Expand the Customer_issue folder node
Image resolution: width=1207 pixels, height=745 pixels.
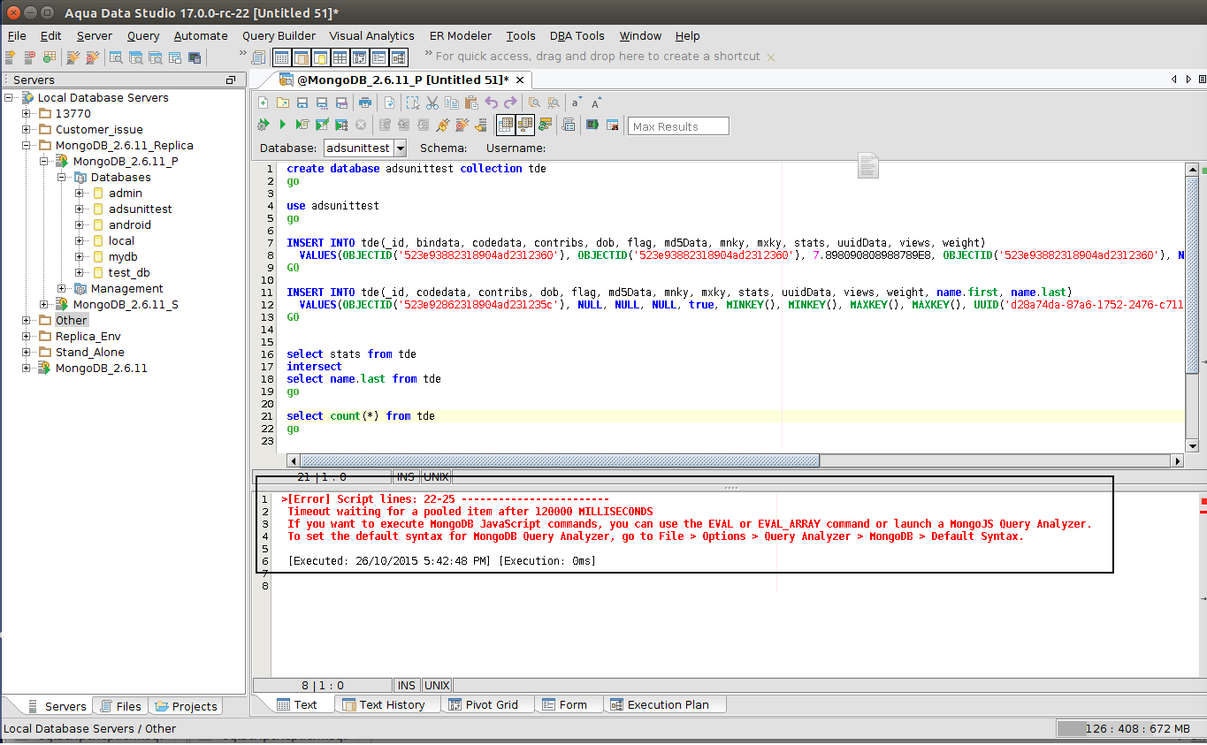coord(27,129)
